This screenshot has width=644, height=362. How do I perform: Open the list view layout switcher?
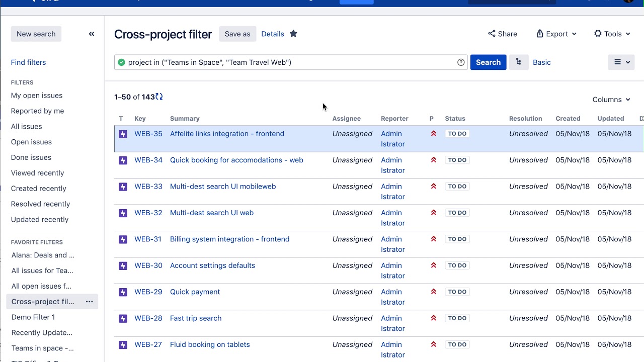tap(621, 62)
